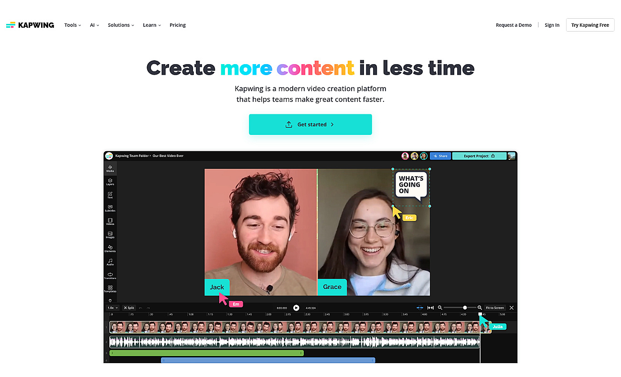
Task: Click the 0:03.000 current time readout
Action: pos(282,308)
